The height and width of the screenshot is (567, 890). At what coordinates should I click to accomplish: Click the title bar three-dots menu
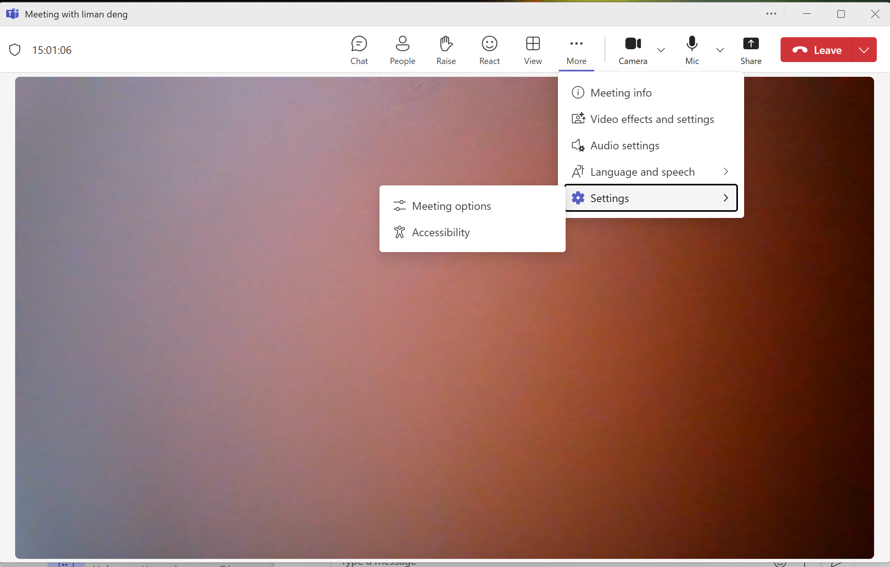coord(771,14)
